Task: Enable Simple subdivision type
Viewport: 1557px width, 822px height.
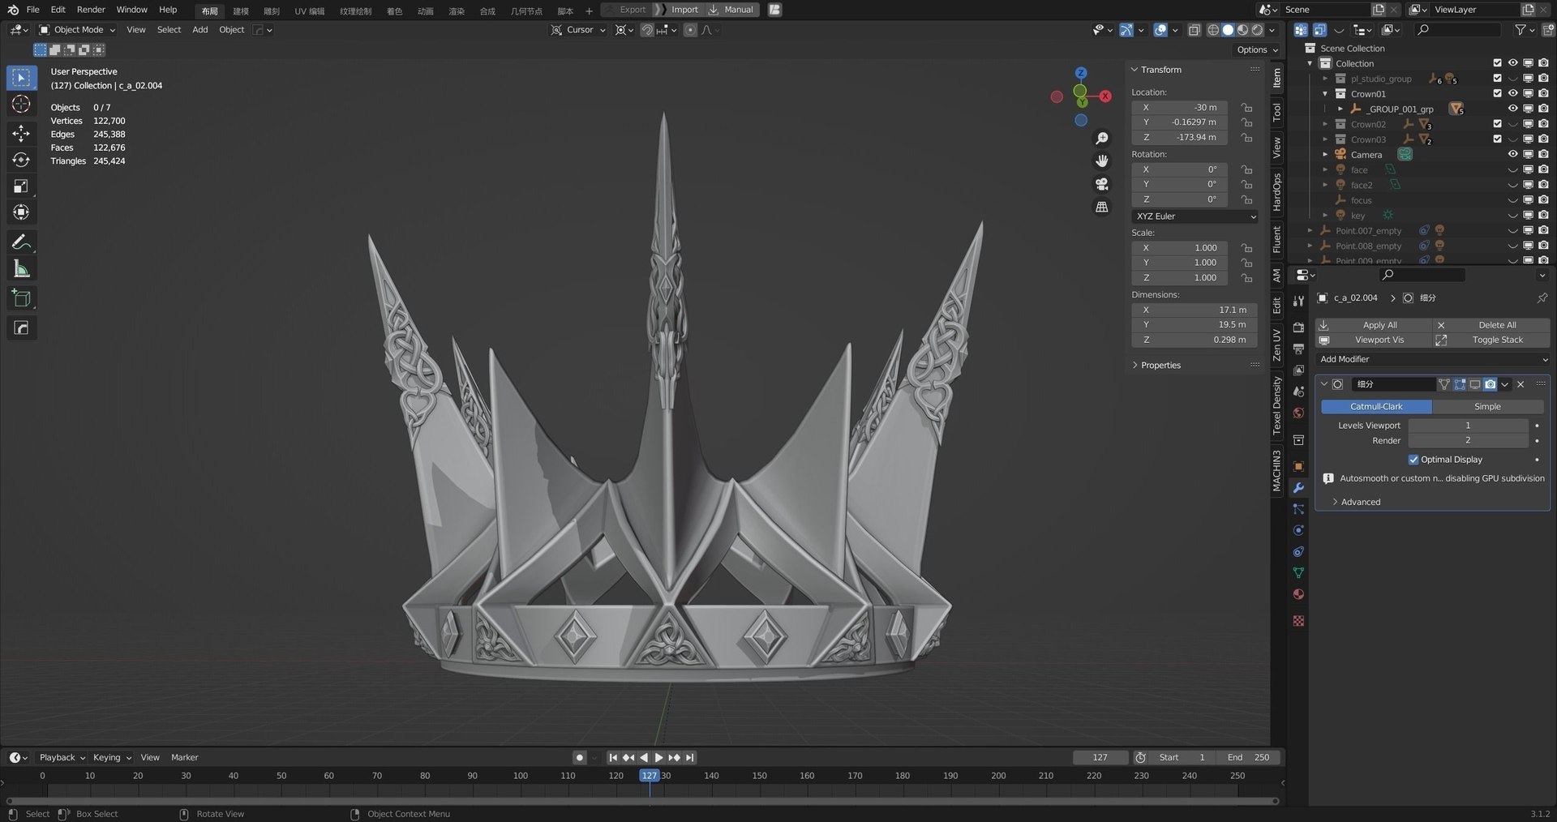Action: (x=1487, y=406)
